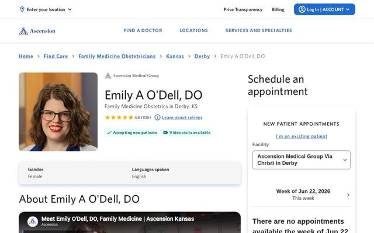This screenshot has height=233, width=374.
Task: Click the I'm an existing patient link
Action: pos(302,136)
